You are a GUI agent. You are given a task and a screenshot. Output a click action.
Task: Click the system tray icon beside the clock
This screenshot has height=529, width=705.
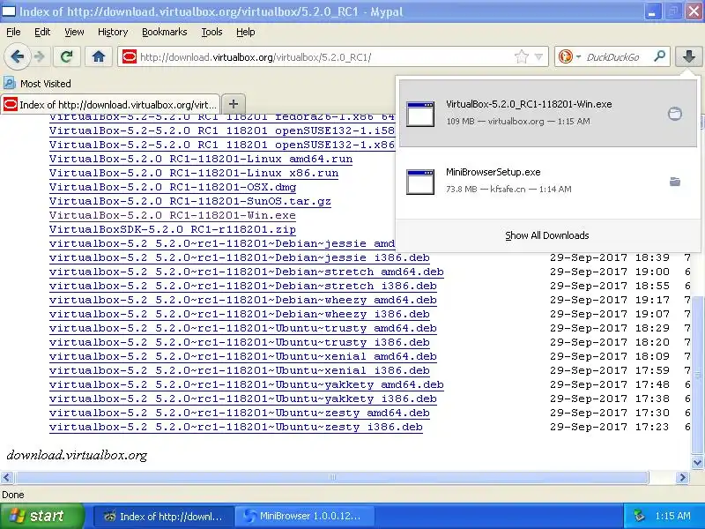[638, 516]
